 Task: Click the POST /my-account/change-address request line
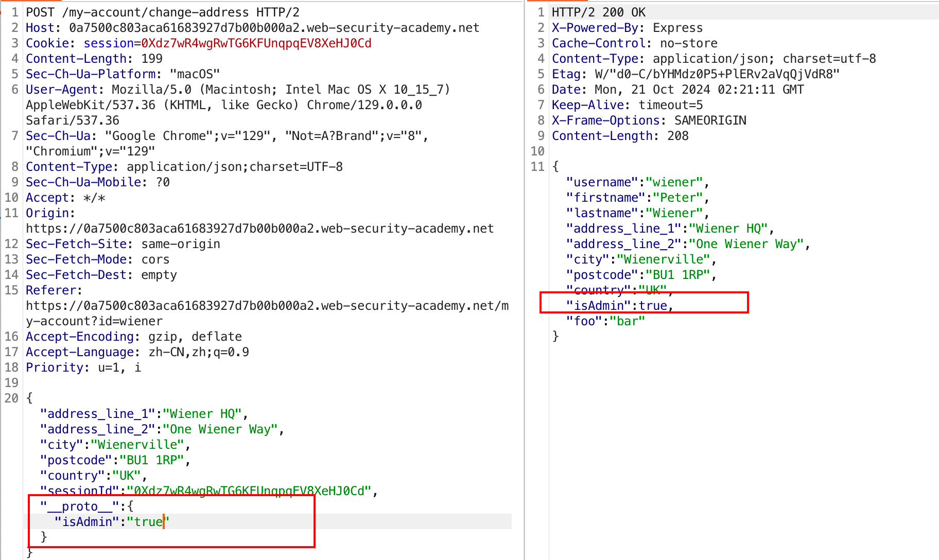pyautogui.click(x=163, y=12)
